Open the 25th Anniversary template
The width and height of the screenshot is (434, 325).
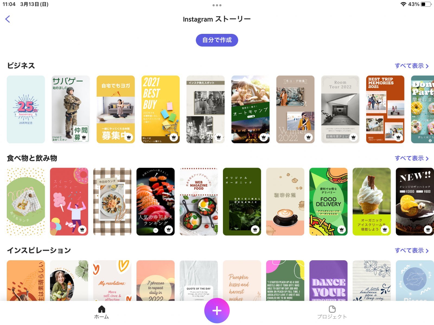26,109
